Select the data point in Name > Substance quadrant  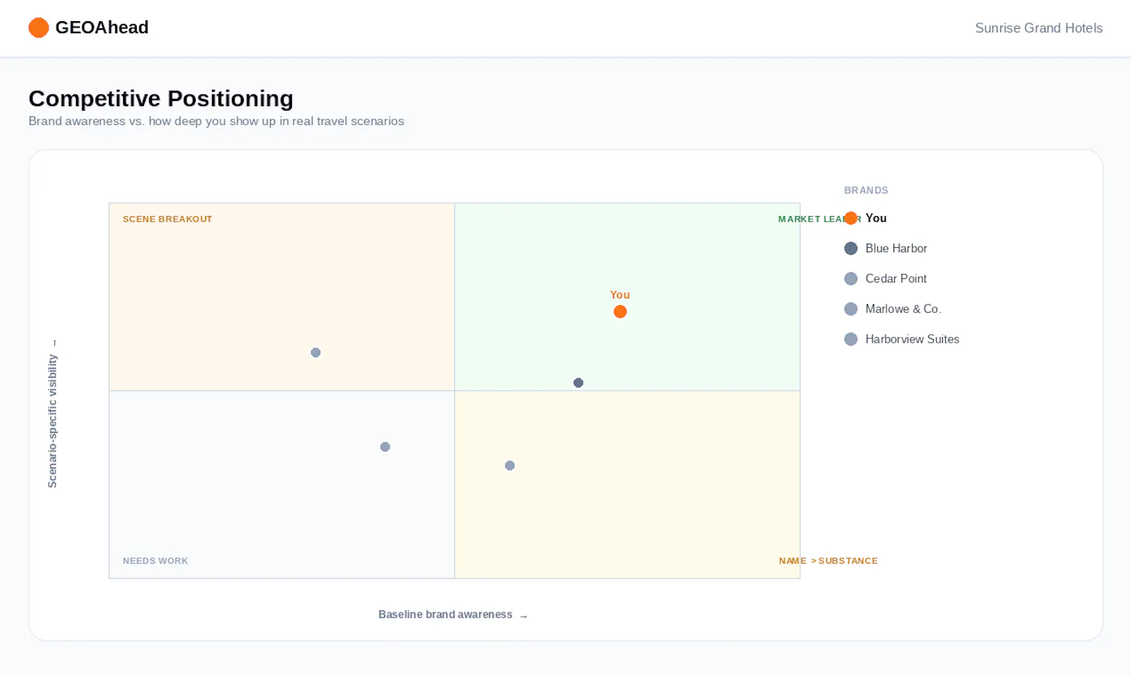(510, 466)
